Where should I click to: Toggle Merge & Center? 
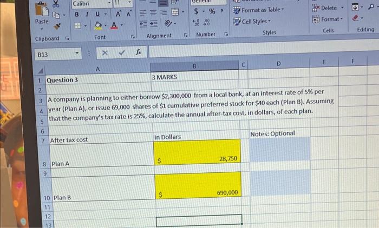click(x=175, y=12)
